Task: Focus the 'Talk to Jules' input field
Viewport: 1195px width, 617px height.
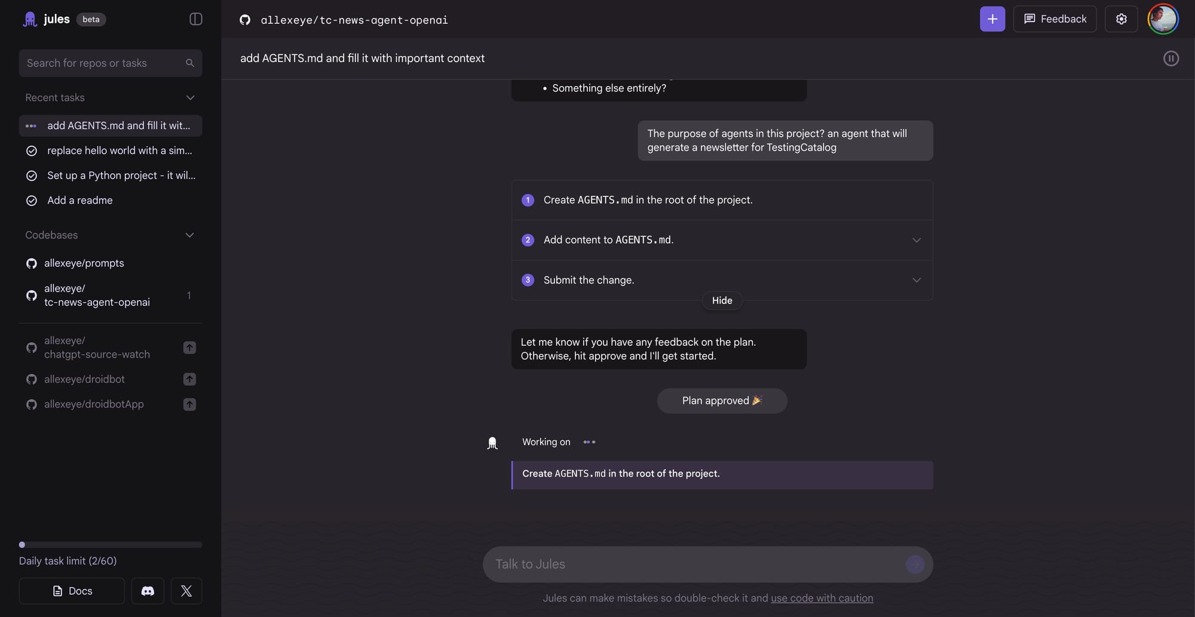Action: (x=693, y=564)
